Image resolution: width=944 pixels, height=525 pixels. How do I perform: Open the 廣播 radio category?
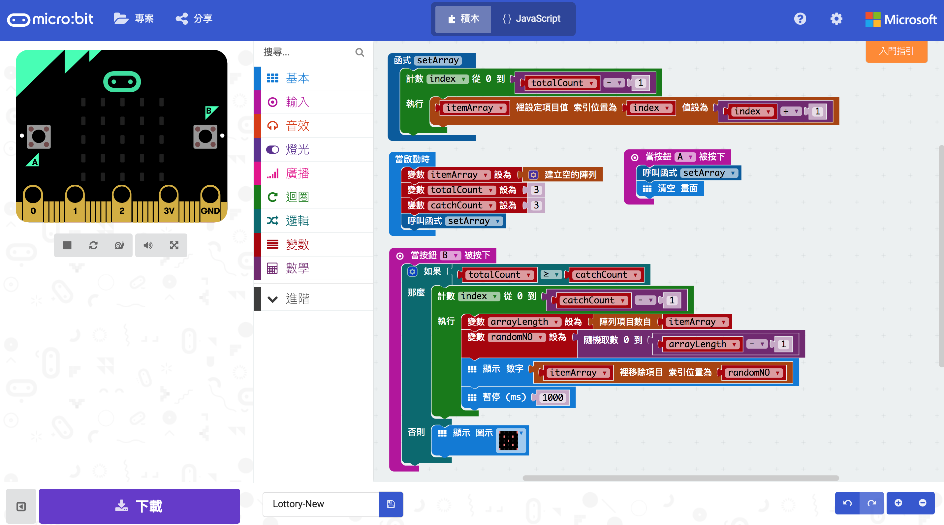point(314,173)
